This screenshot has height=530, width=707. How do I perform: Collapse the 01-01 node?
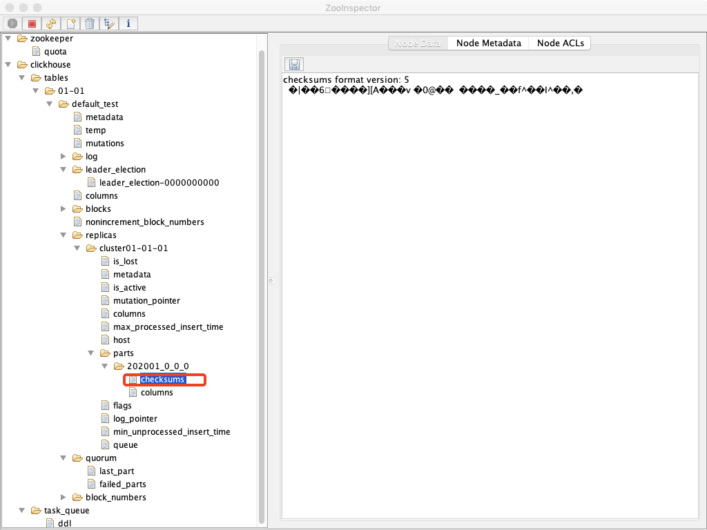[x=36, y=90]
